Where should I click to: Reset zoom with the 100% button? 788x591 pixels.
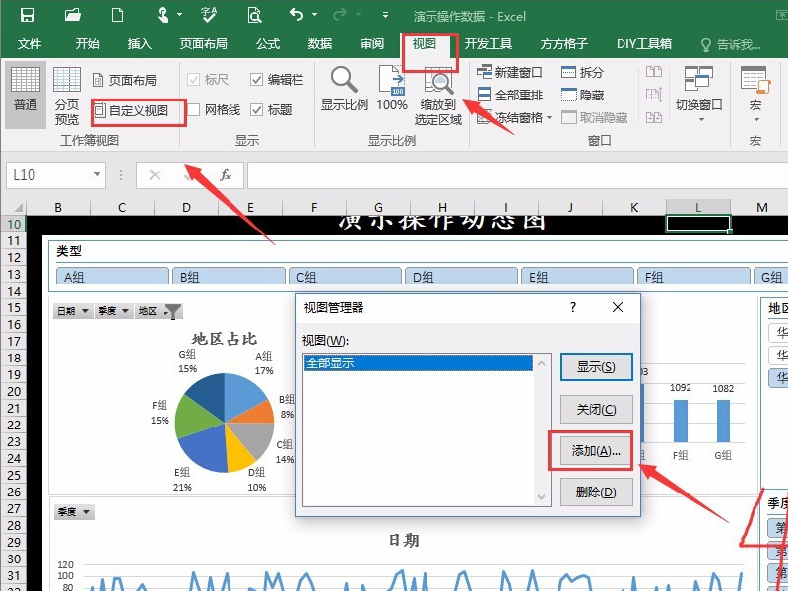coord(392,89)
